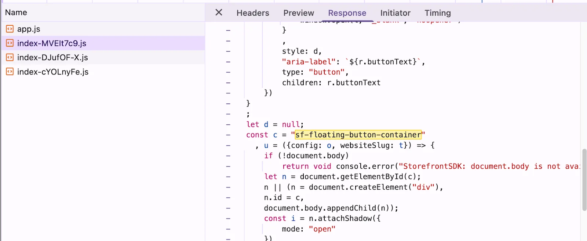Click the response pane vertical scrollbar thumb
Screen dimensions: 587x241
pyautogui.click(x=584, y=180)
